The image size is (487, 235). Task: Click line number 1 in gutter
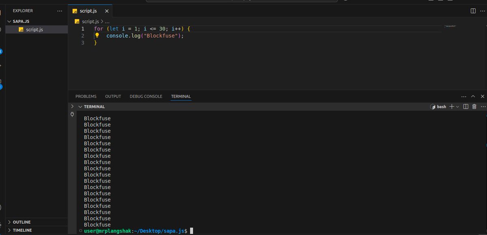83,29
